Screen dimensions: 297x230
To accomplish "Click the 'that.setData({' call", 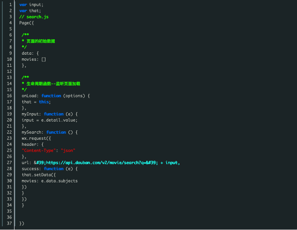I will pyautogui.click(x=38, y=175).
